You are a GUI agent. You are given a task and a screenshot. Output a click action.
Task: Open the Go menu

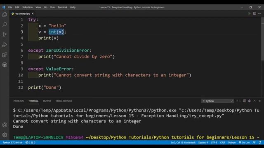(46, 7)
